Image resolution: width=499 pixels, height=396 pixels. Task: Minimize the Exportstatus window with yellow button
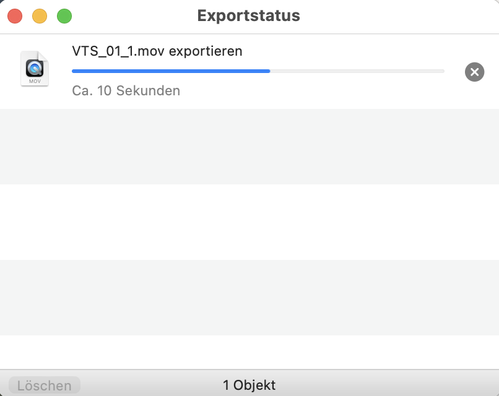(x=40, y=16)
